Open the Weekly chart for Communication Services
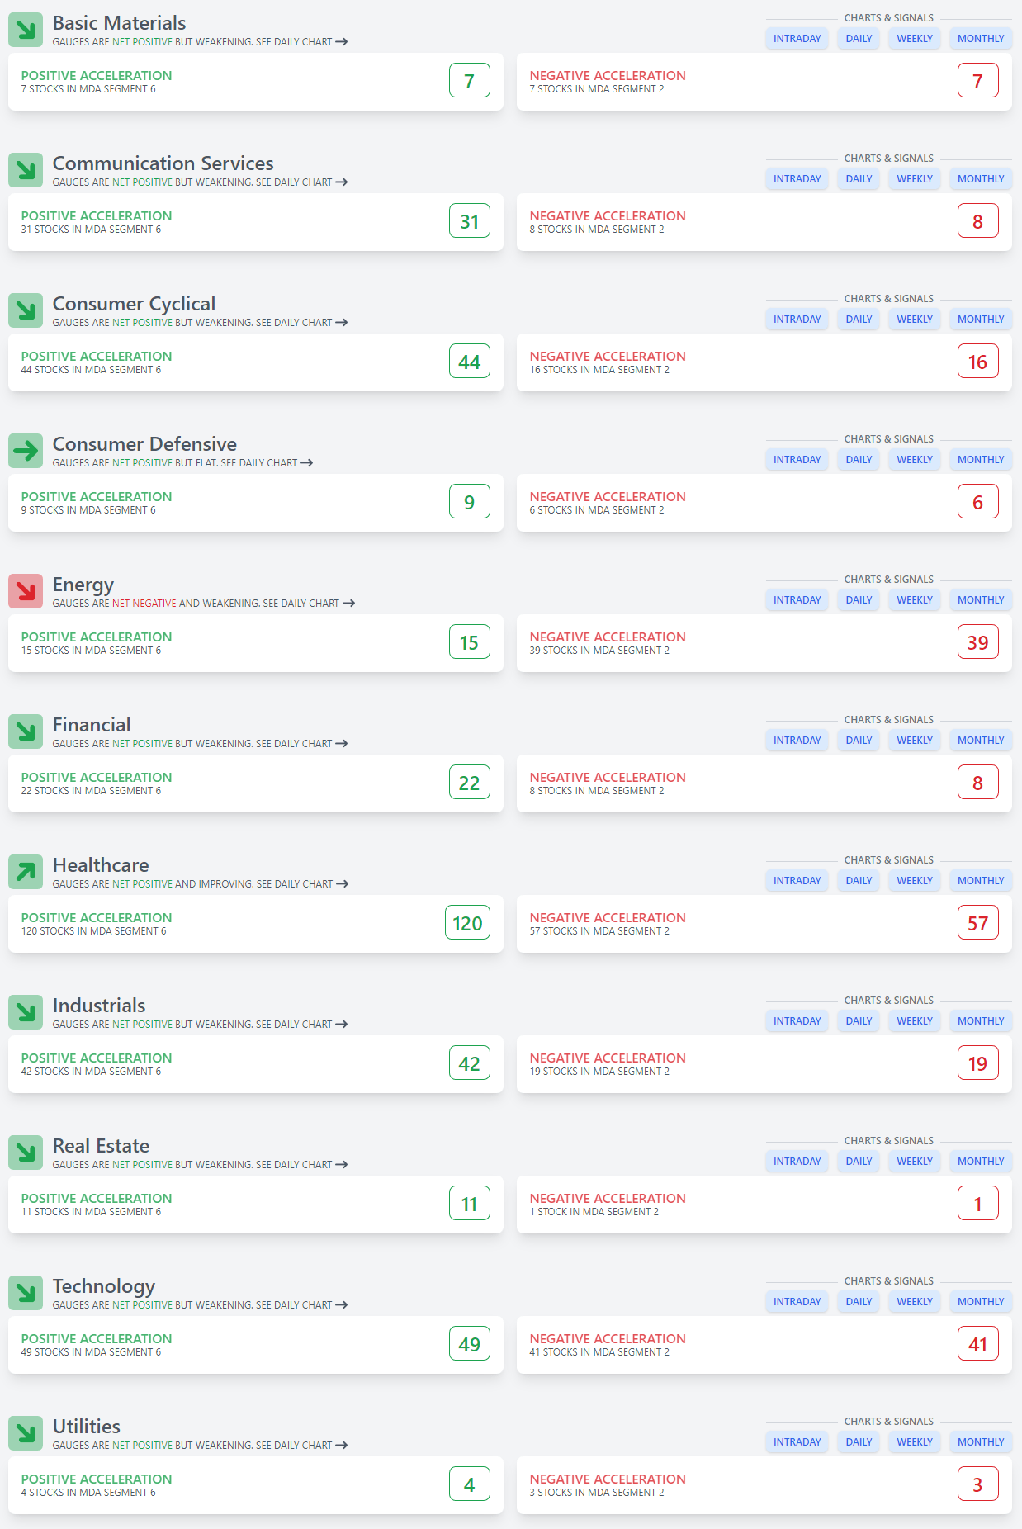The image size is (1022, 1529). coord(914,179)
